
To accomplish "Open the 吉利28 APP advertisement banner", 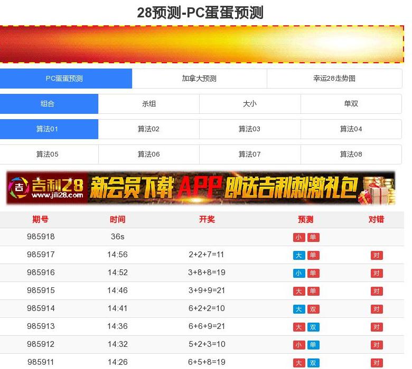I will click(201, 188).
